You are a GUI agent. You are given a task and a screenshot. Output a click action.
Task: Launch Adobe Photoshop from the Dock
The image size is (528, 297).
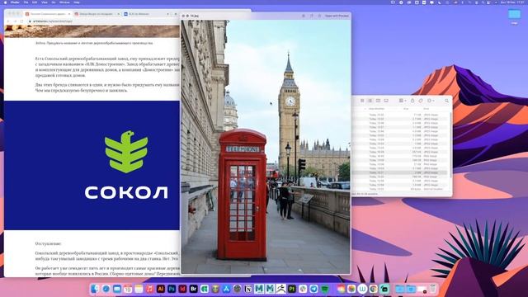point(172,289)
